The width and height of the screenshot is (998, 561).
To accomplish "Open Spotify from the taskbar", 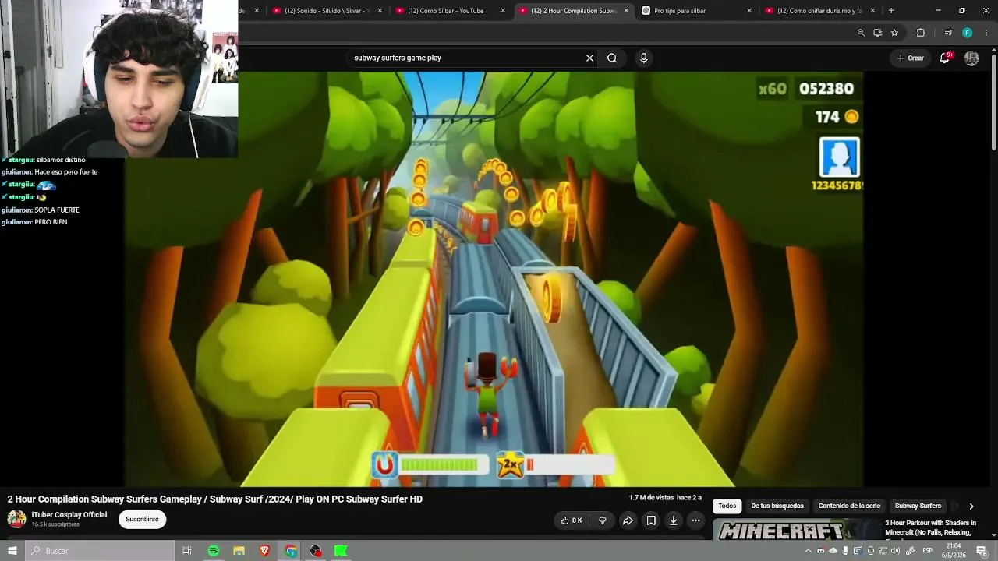I will tap(214, 551).
